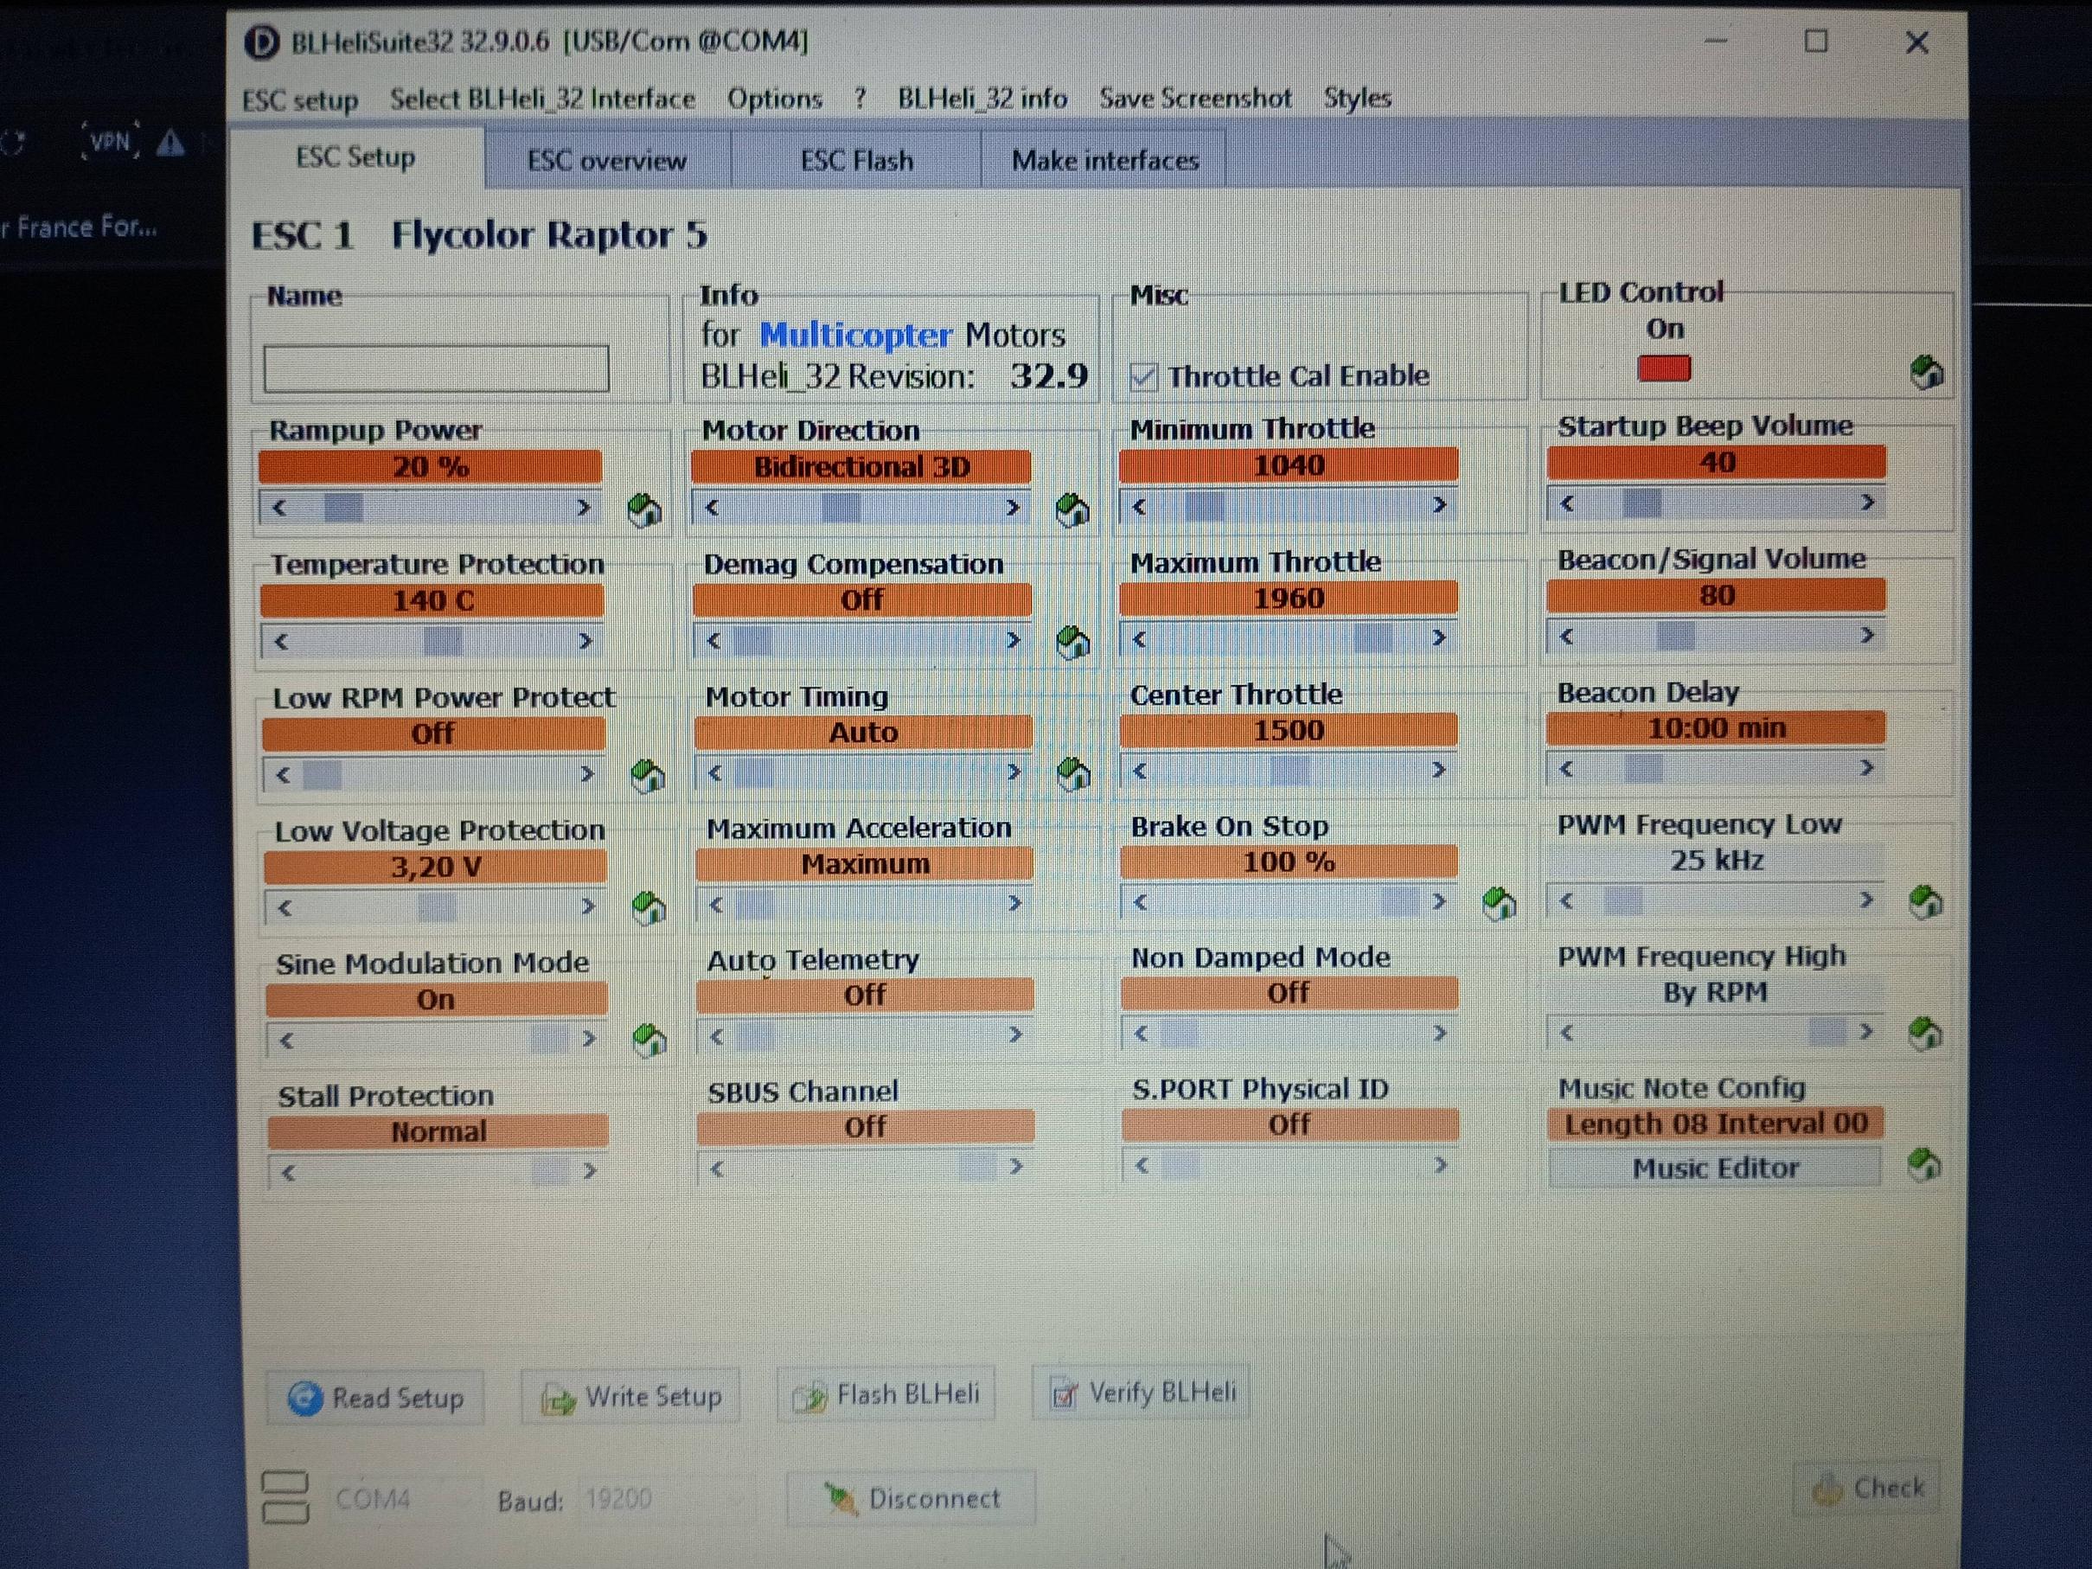
Task: Open the ESC setup menu
Action: (300, 99)
